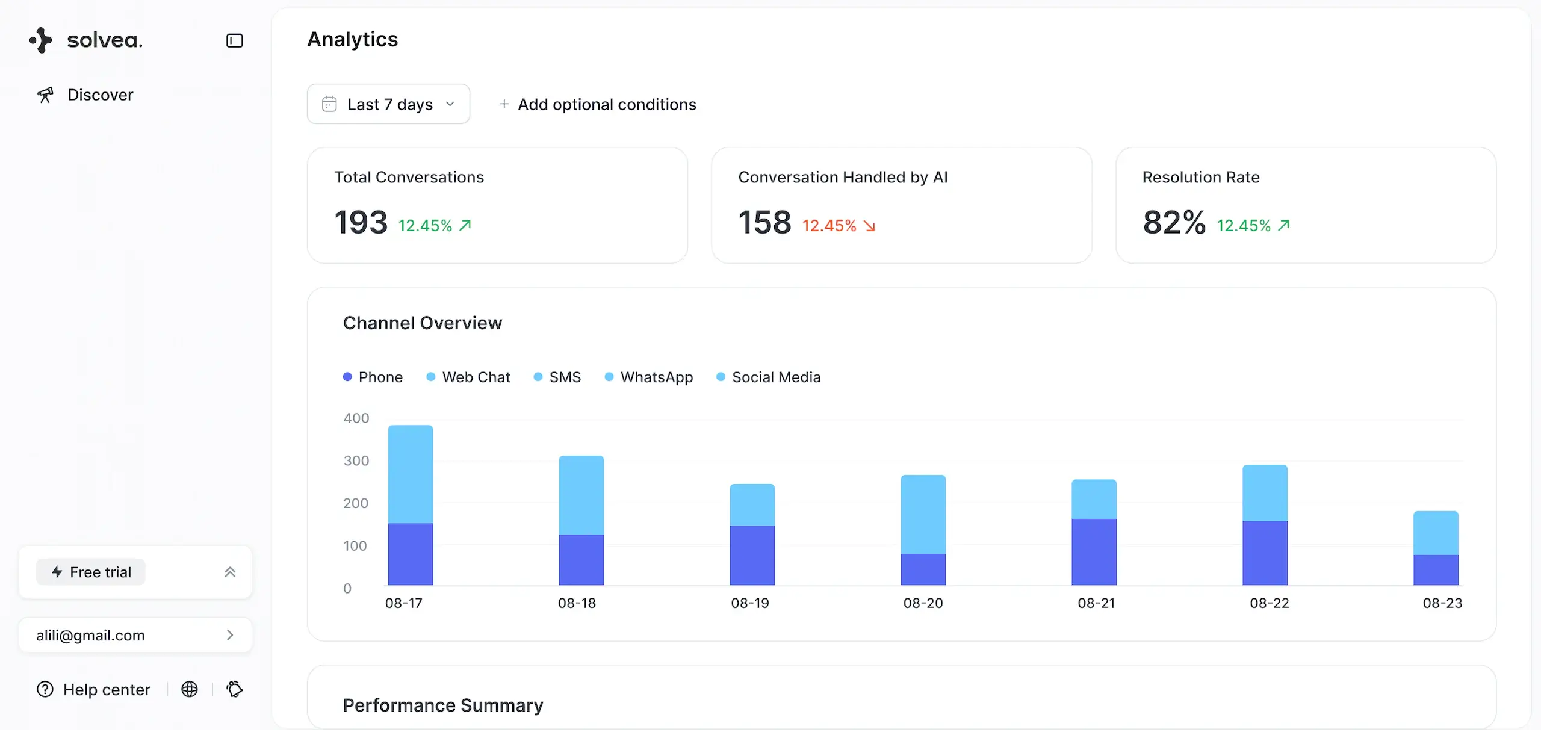Click Add optional conditions button
The width and height of the screenshot is (1541, 741).
point(597,104)
